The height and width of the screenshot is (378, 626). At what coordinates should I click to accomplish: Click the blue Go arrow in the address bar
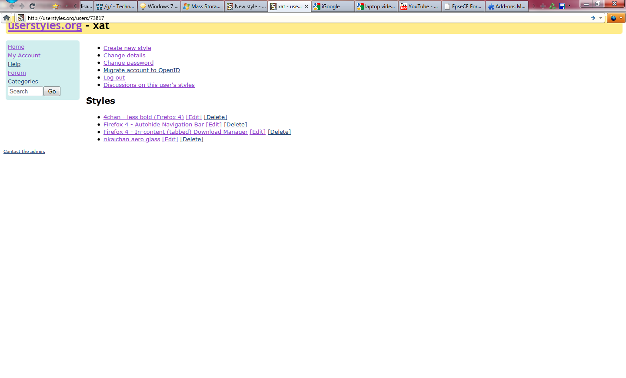tap(593, 18)
